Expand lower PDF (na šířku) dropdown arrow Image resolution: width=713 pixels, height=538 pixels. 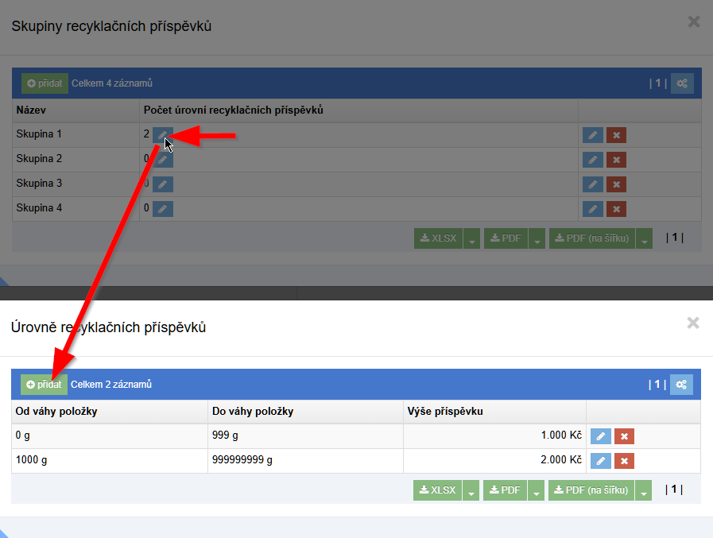[x=644, y=490]
